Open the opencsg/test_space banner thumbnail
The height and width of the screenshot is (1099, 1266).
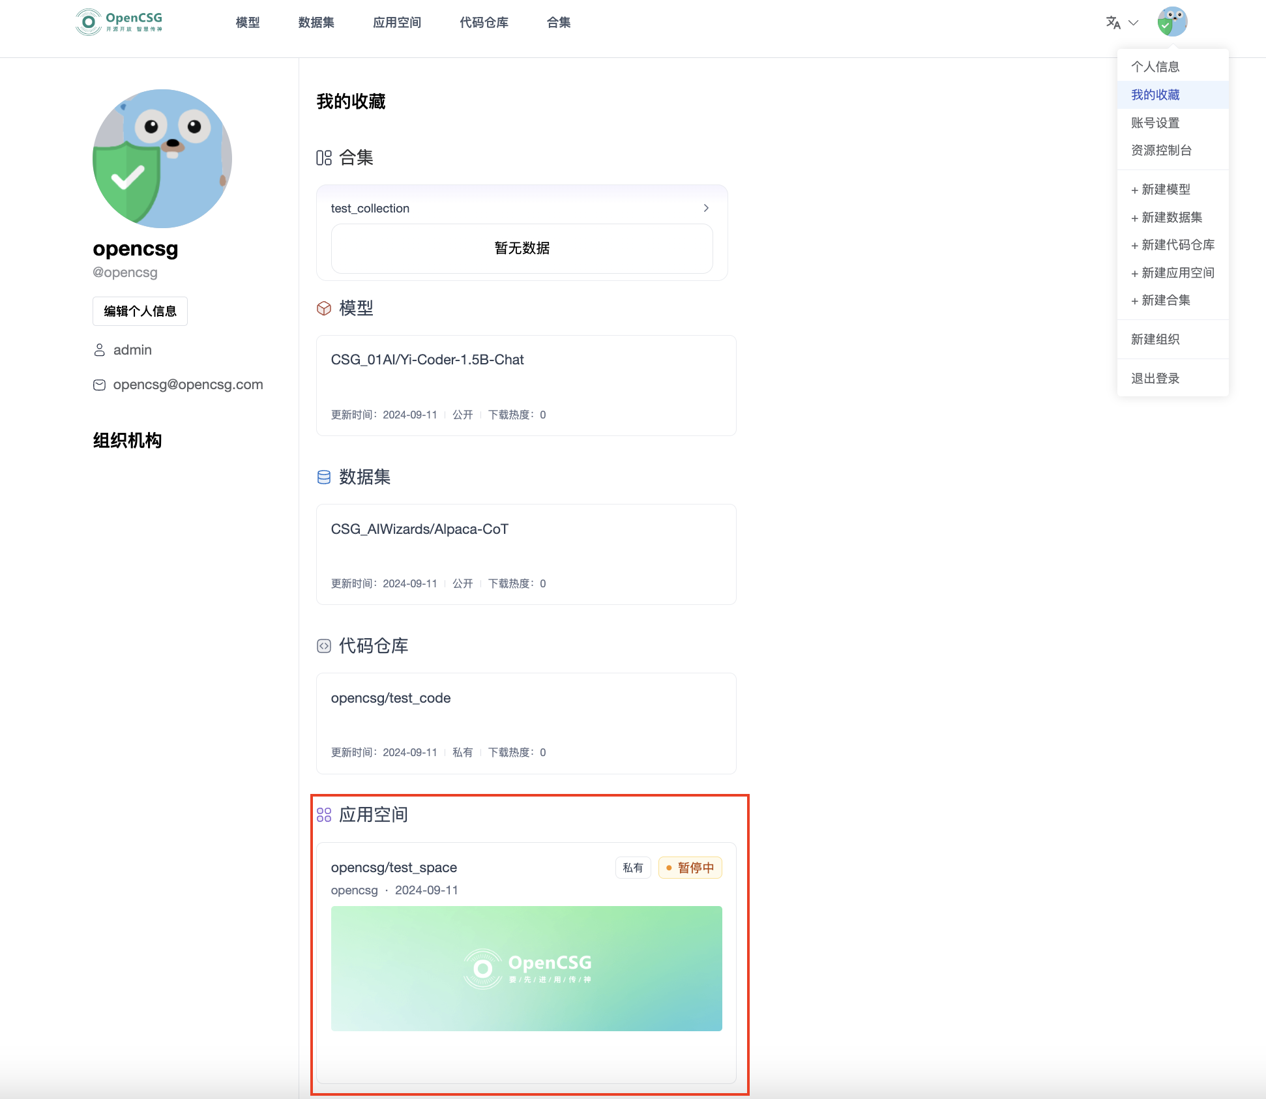[526, 968]
